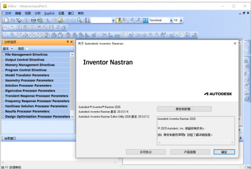Click the 确定 button
This screenshot has width=251, height=169.
click(224, 152)
